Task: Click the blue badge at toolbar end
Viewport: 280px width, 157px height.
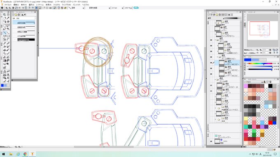Action: tap(136, 8)
